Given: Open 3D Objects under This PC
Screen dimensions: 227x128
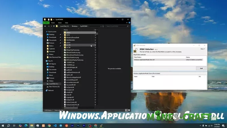Looking at the screenshot, I should [x=52, y=64].
